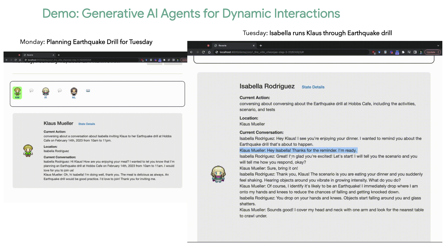The height and width of the screenshot is (250, 445).
Task: Toggle side panel icon in right browser
Action: [415, 52]
